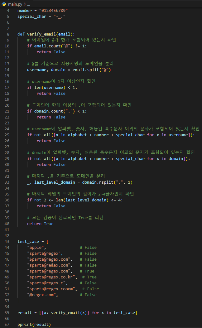Click email.split("@") call on line 14
Viewport: 202px width, 328px height.
pyautogui.click(x=92, y=70)
